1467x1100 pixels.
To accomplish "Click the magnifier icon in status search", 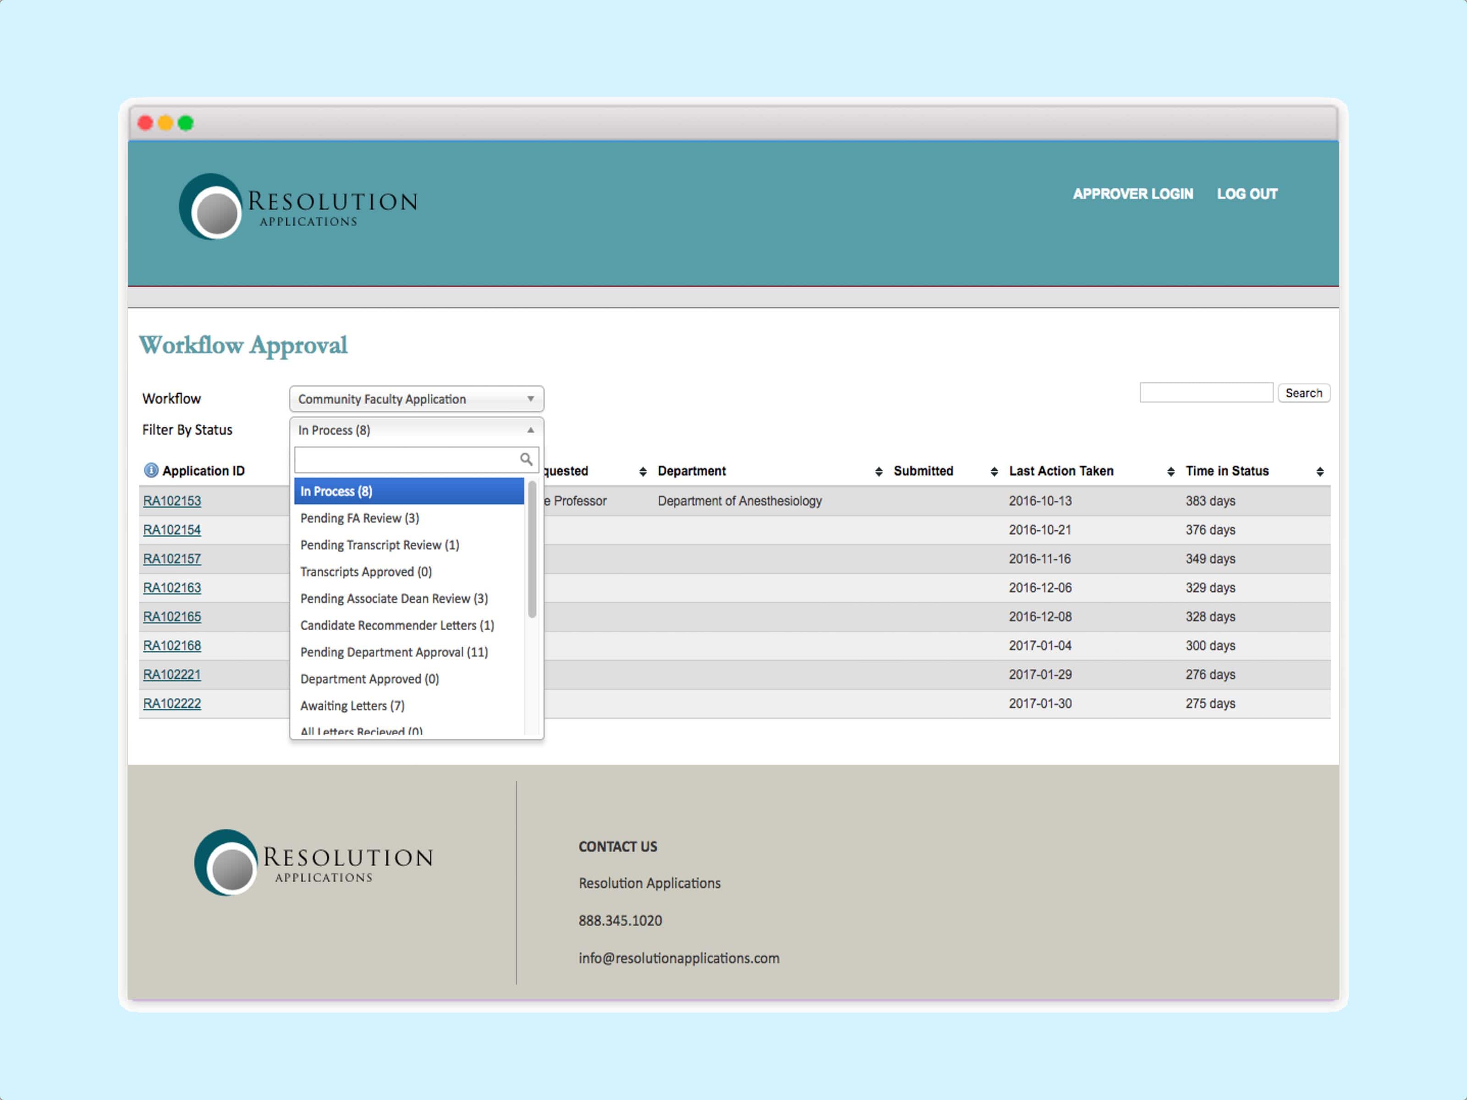I will click(x=526, y=459).
